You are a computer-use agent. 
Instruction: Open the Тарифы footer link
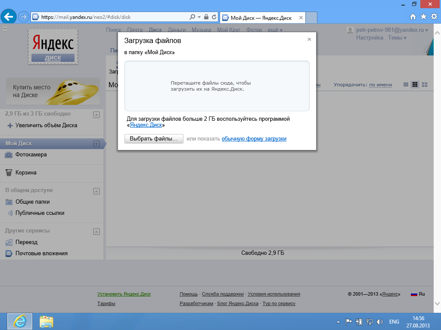click(106, 303)
